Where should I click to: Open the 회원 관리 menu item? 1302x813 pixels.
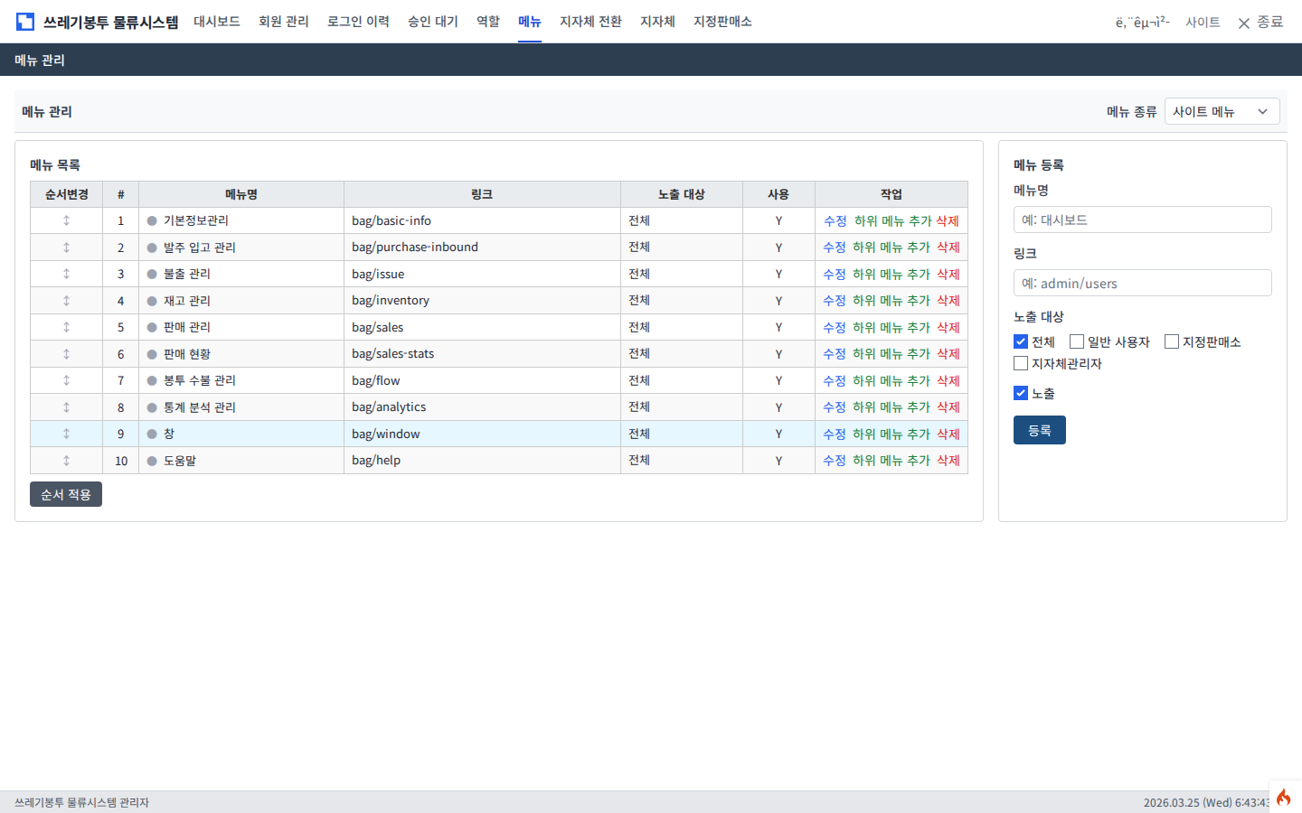(x=283, y=22)
